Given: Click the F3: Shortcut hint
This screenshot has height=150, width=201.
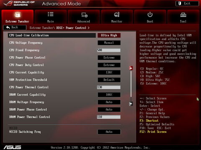Looking at the screenshot, I should tap(149, 121).
